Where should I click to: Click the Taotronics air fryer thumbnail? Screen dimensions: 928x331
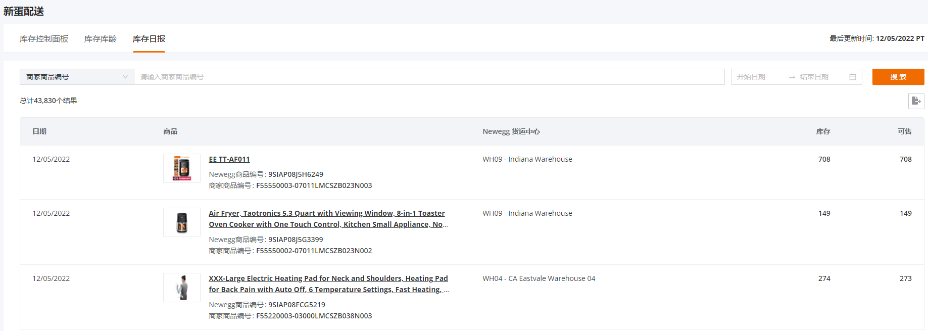pos(182,222)
